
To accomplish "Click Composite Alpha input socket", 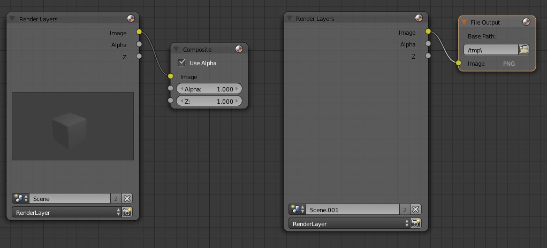I will click(170, 88).
